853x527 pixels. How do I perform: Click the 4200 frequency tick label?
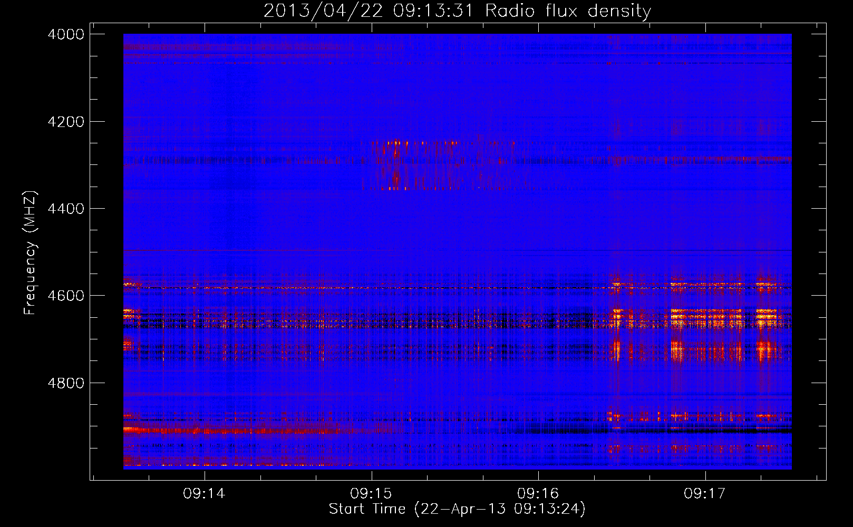(x=66, y=122)
